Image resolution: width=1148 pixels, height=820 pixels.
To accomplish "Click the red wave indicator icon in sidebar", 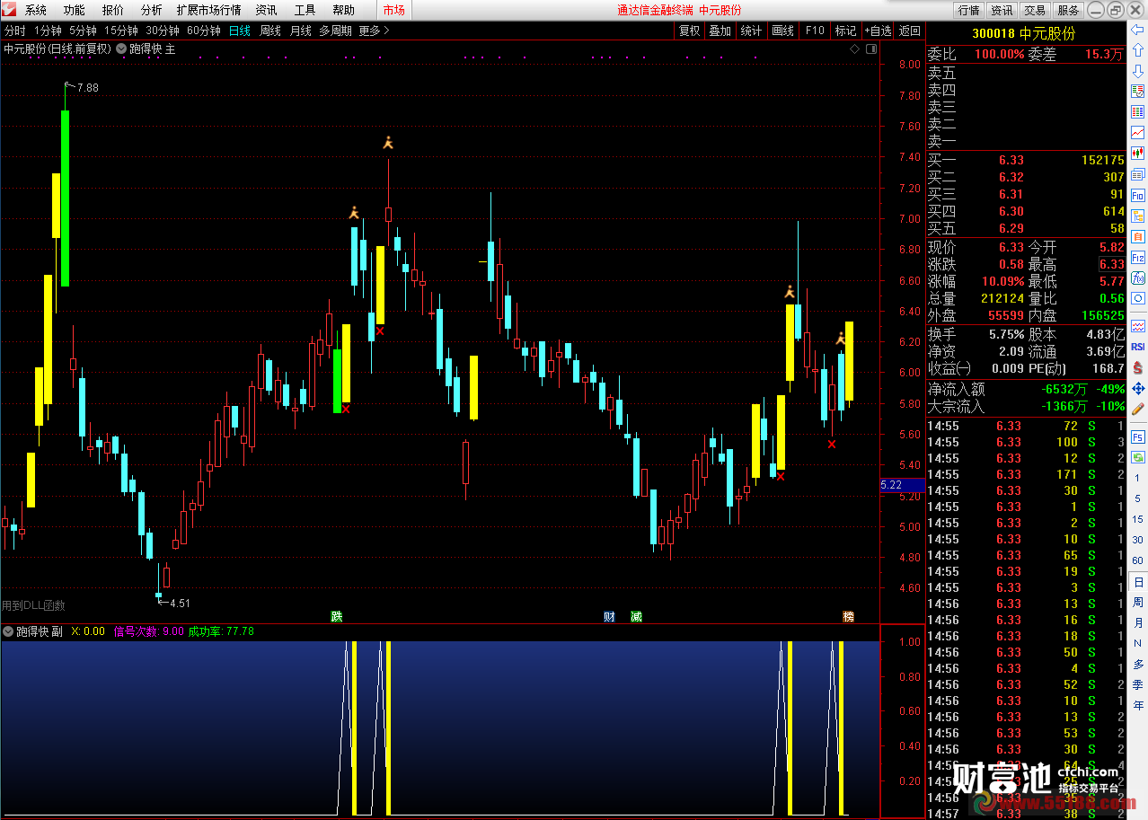I will coord(1137,326).
